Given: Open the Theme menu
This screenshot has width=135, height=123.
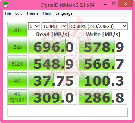Looking at the screenshot, I should (32, 13).
